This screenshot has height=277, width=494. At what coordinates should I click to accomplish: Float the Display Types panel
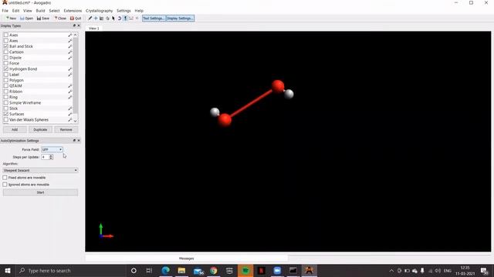click(74, 25)
